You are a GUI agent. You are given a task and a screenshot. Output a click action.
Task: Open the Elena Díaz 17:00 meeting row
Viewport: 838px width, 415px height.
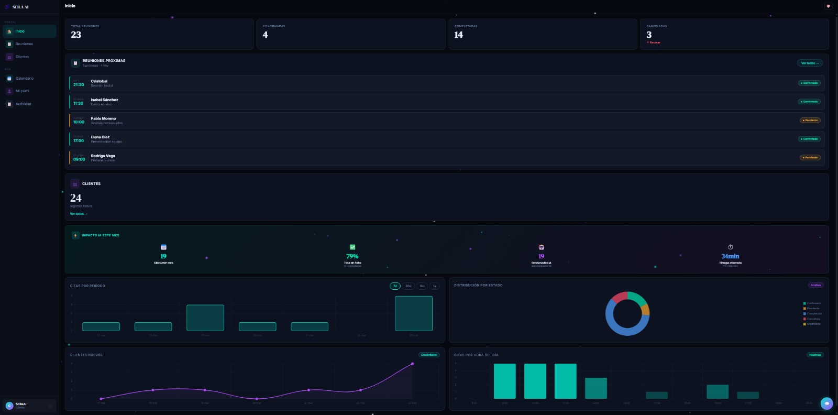pyautogui.click(x=447, y=139)
